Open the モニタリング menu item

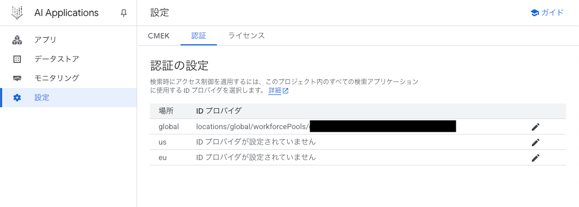pos(69,78)
